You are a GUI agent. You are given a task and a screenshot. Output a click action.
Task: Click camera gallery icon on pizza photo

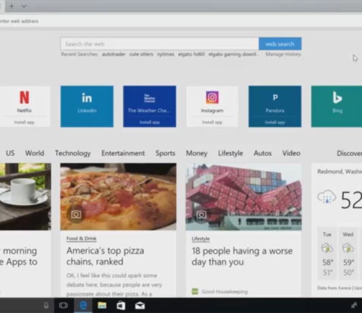(76, 215)
